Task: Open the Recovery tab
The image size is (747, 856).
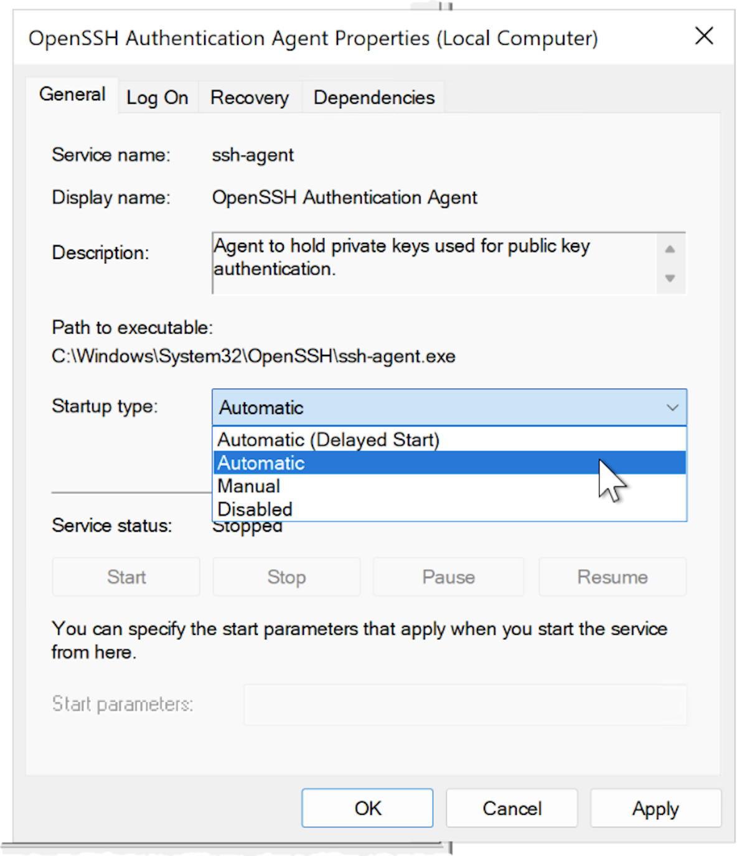Action: tap(250, 98)
